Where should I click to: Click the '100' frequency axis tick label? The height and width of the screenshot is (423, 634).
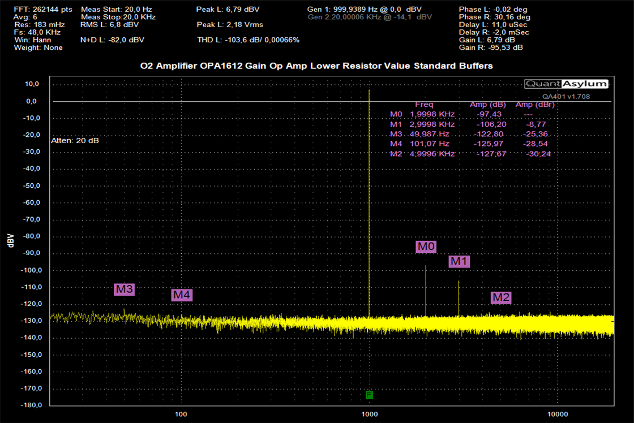click(x=181, y=414)
